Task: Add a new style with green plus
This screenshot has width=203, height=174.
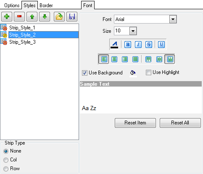Action: tap(7, 17)
